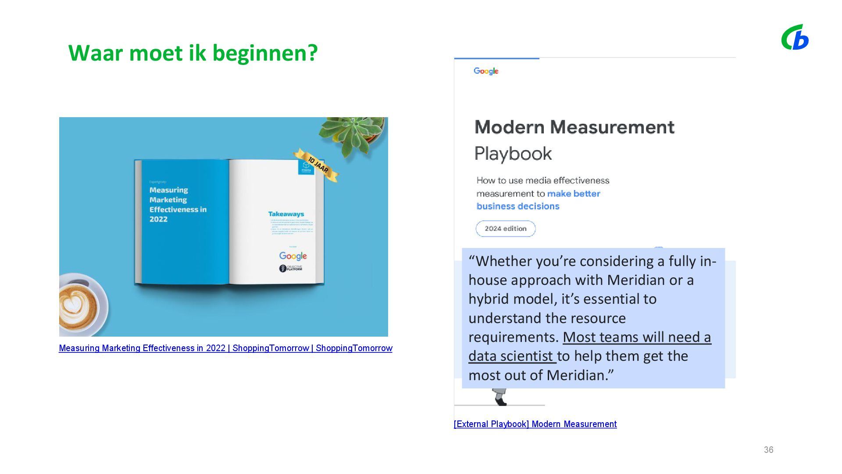Image resolution: width=842 pixels, height=474 pixels.
Task: Click the 'make better business decisions' blue text
Action: [x=539, y=200]
